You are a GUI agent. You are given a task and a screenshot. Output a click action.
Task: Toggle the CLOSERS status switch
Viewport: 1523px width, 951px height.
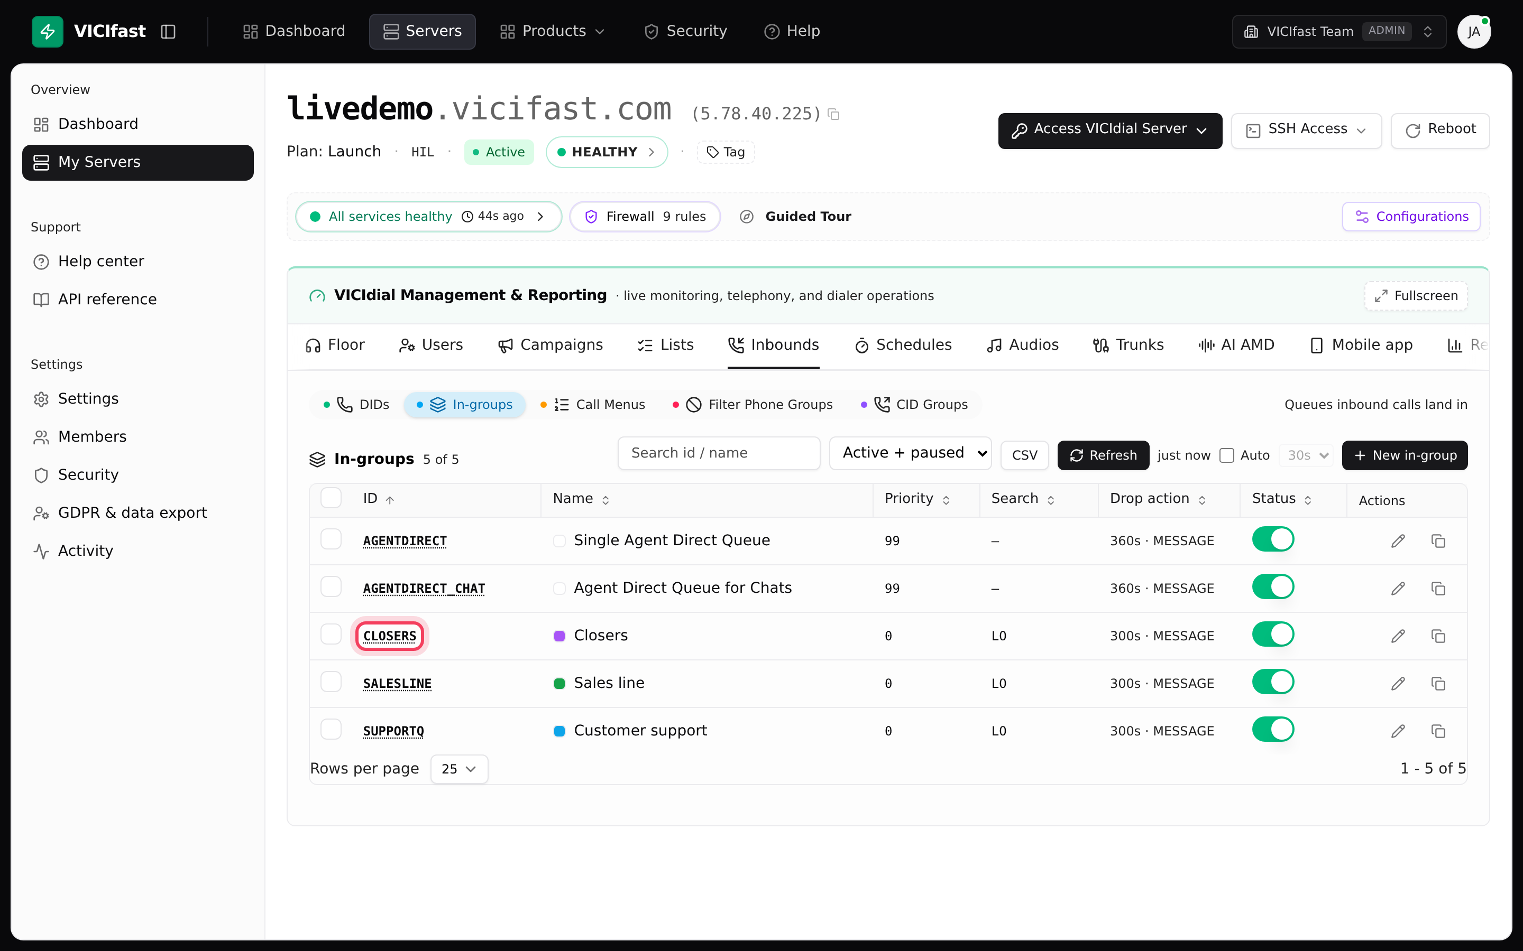(1272, 634)
